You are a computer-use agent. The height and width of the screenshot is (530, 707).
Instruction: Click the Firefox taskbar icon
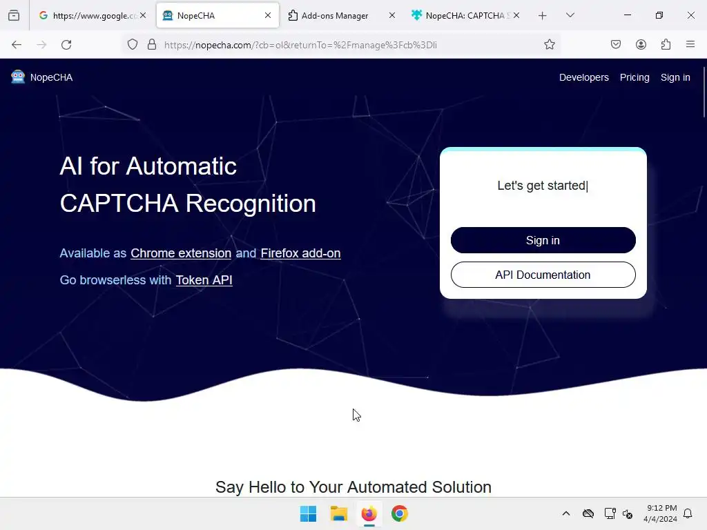tap(369, 513)
